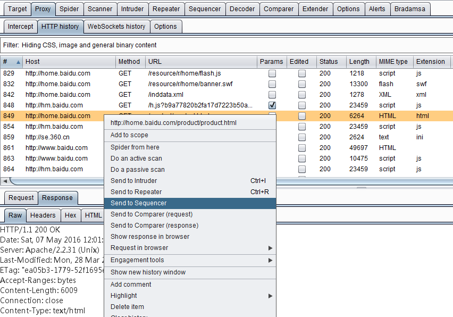
Task: Toggle Params checkbox for request 848
Action: pos(272,105)
